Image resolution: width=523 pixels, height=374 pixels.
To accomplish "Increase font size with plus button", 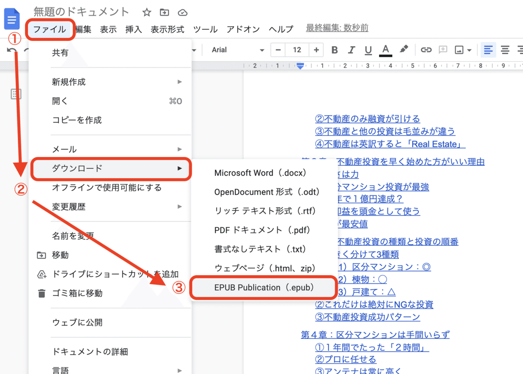I will [x=316, y=50].
